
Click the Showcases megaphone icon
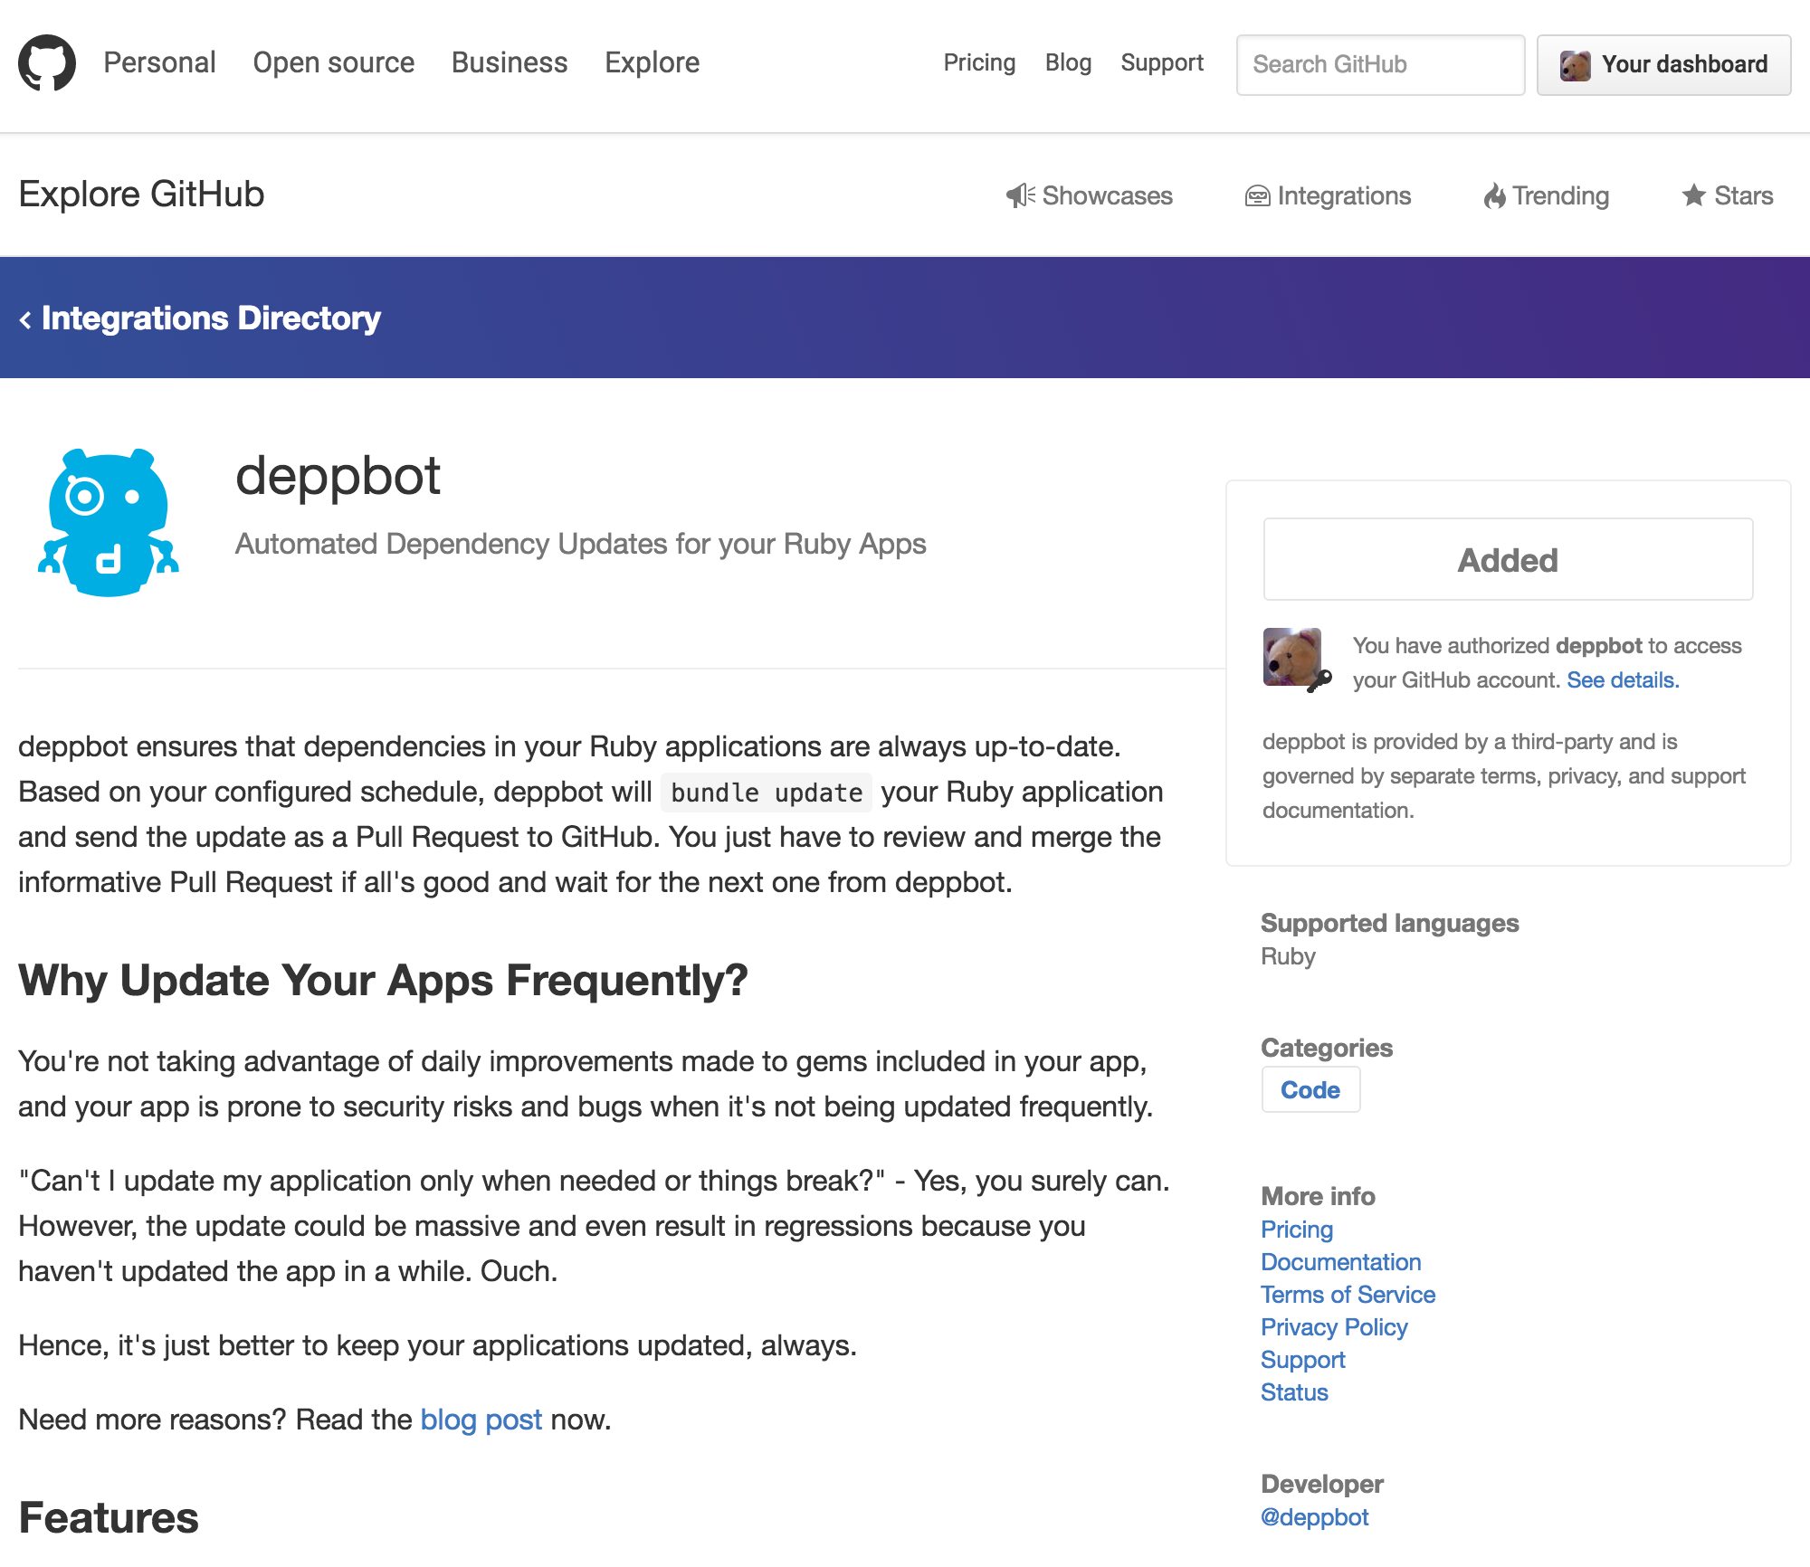1020,195
